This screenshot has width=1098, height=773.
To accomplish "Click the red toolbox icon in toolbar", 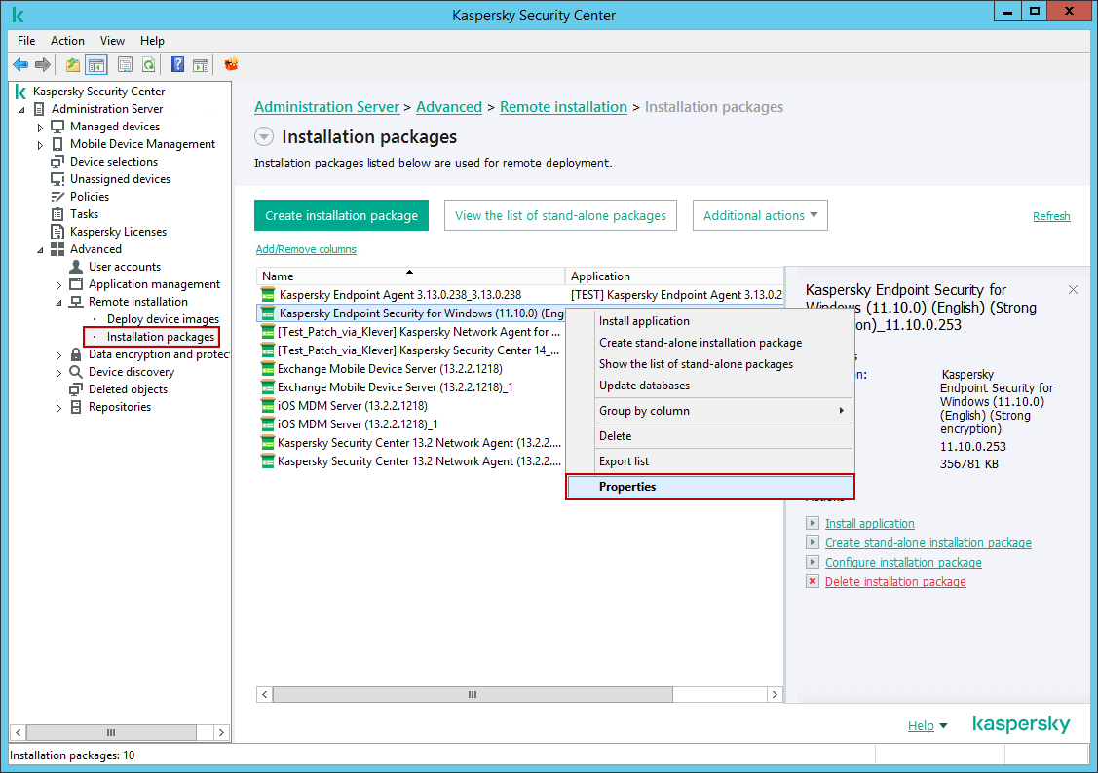I will [231, 65].
